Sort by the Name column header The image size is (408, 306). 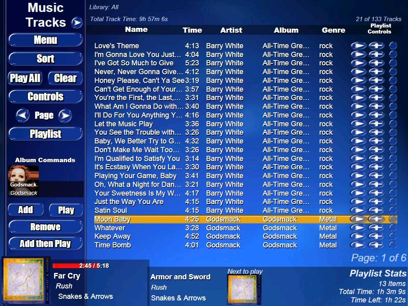point(136,29)
